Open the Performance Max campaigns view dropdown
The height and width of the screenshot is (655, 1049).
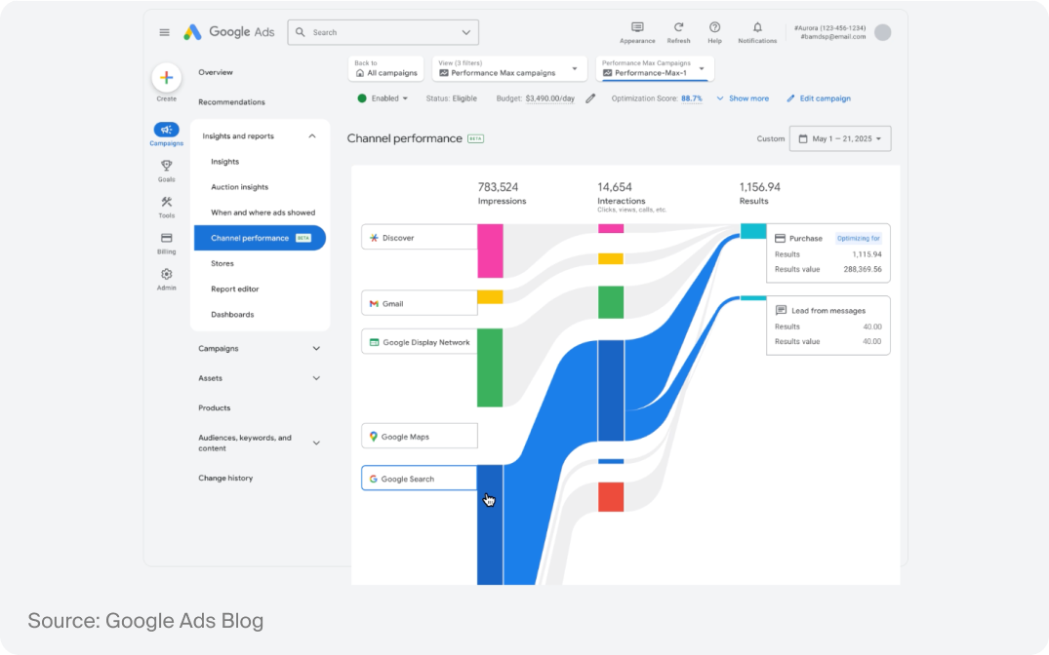tap(575, 69)
